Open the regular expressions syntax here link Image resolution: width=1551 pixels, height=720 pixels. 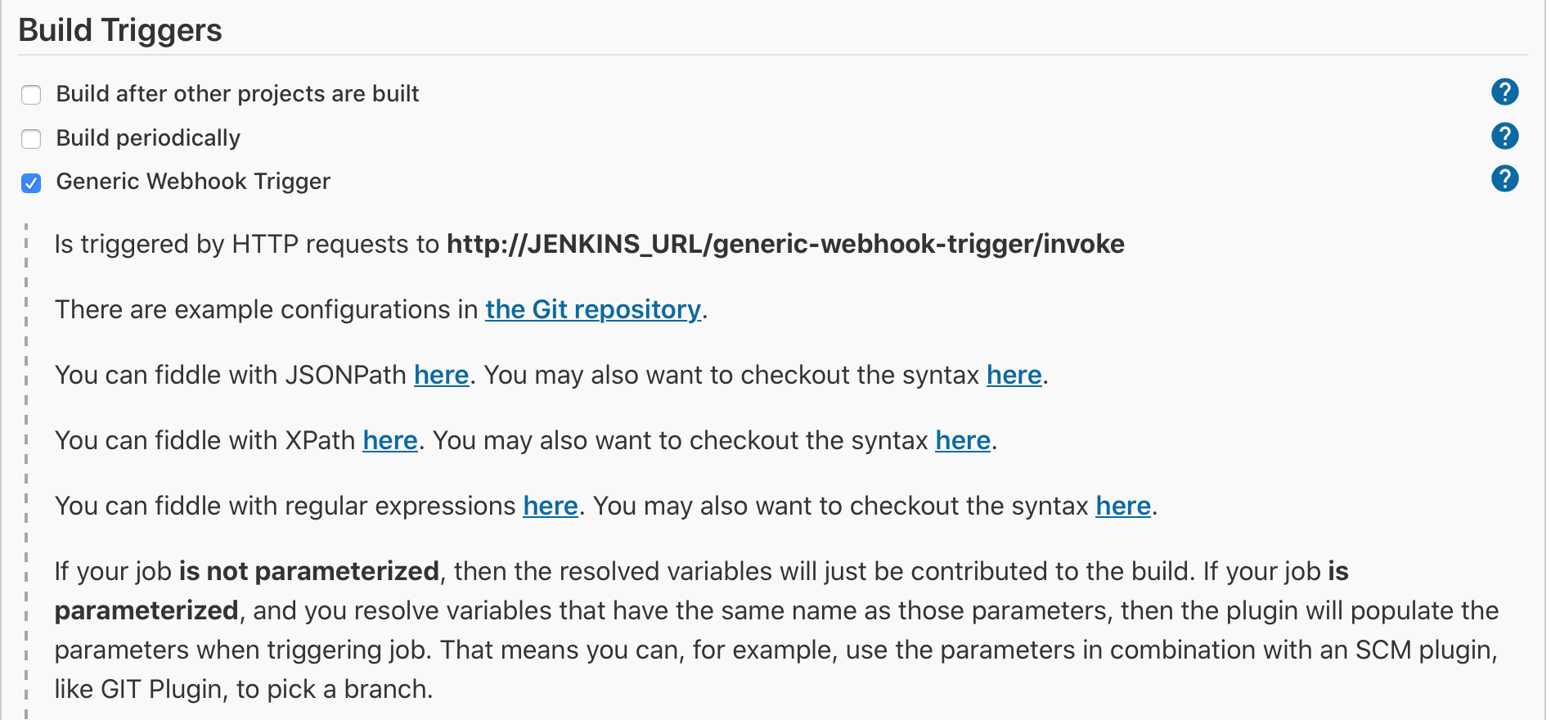click(1123, 506)
